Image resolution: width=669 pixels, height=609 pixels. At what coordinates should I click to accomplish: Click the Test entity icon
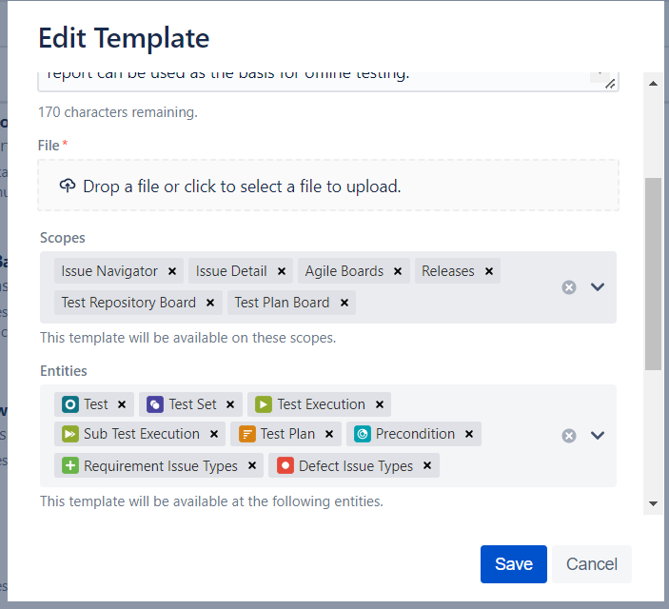coord(69,404)
